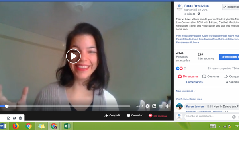Click the -24:14 remaining time indicator

(140, 106)
